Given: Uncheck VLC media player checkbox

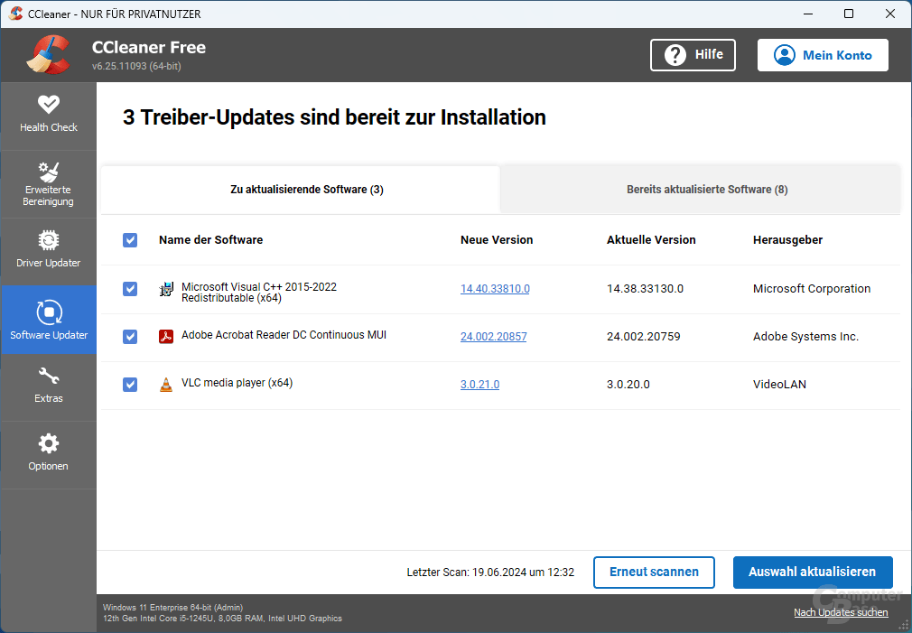Looking at the screenshot, I should (130, 385).
